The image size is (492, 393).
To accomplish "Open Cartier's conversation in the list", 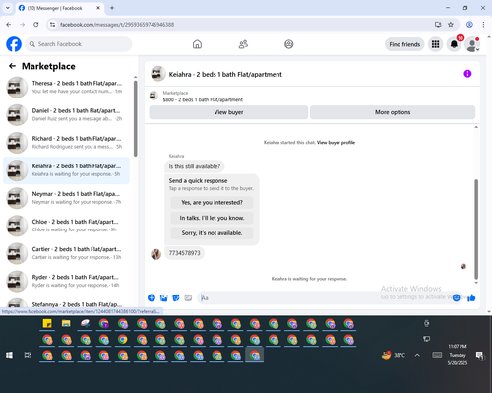I will pyautogui.click(x=66, y=253).
